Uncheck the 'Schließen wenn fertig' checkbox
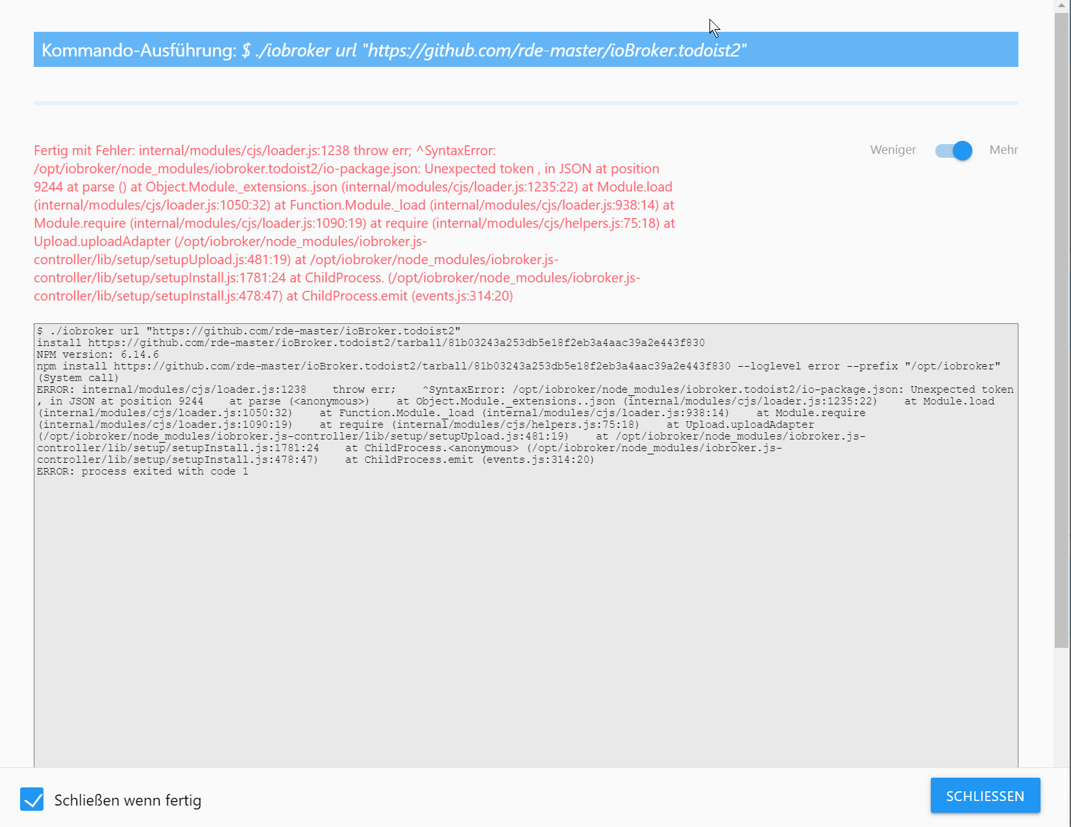 (x=32, y=799)
